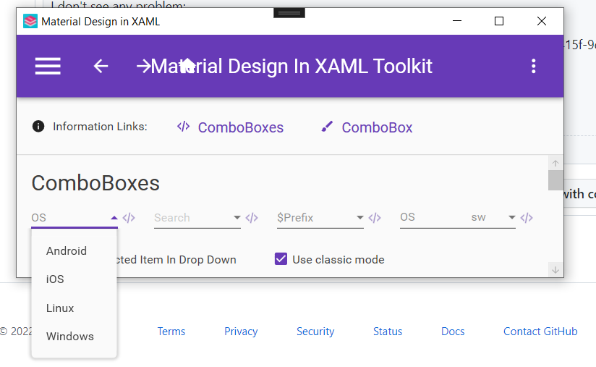Show XAML code for open OS combobox

click(x=129, y=218)
